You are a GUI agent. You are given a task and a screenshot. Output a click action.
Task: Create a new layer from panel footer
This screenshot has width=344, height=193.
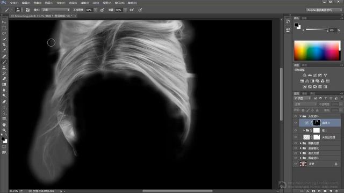331,191
